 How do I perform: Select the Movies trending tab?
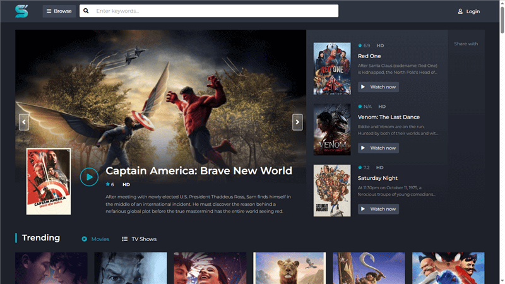point(96,239)
